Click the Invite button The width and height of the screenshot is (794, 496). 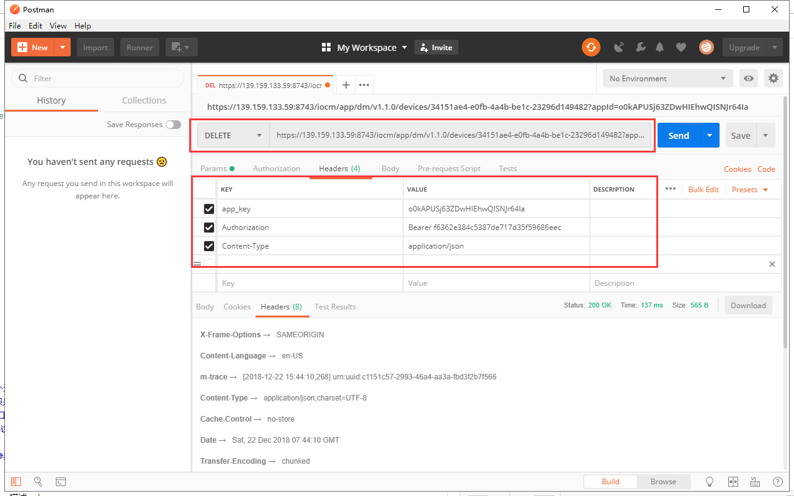[x=436, y=48]
